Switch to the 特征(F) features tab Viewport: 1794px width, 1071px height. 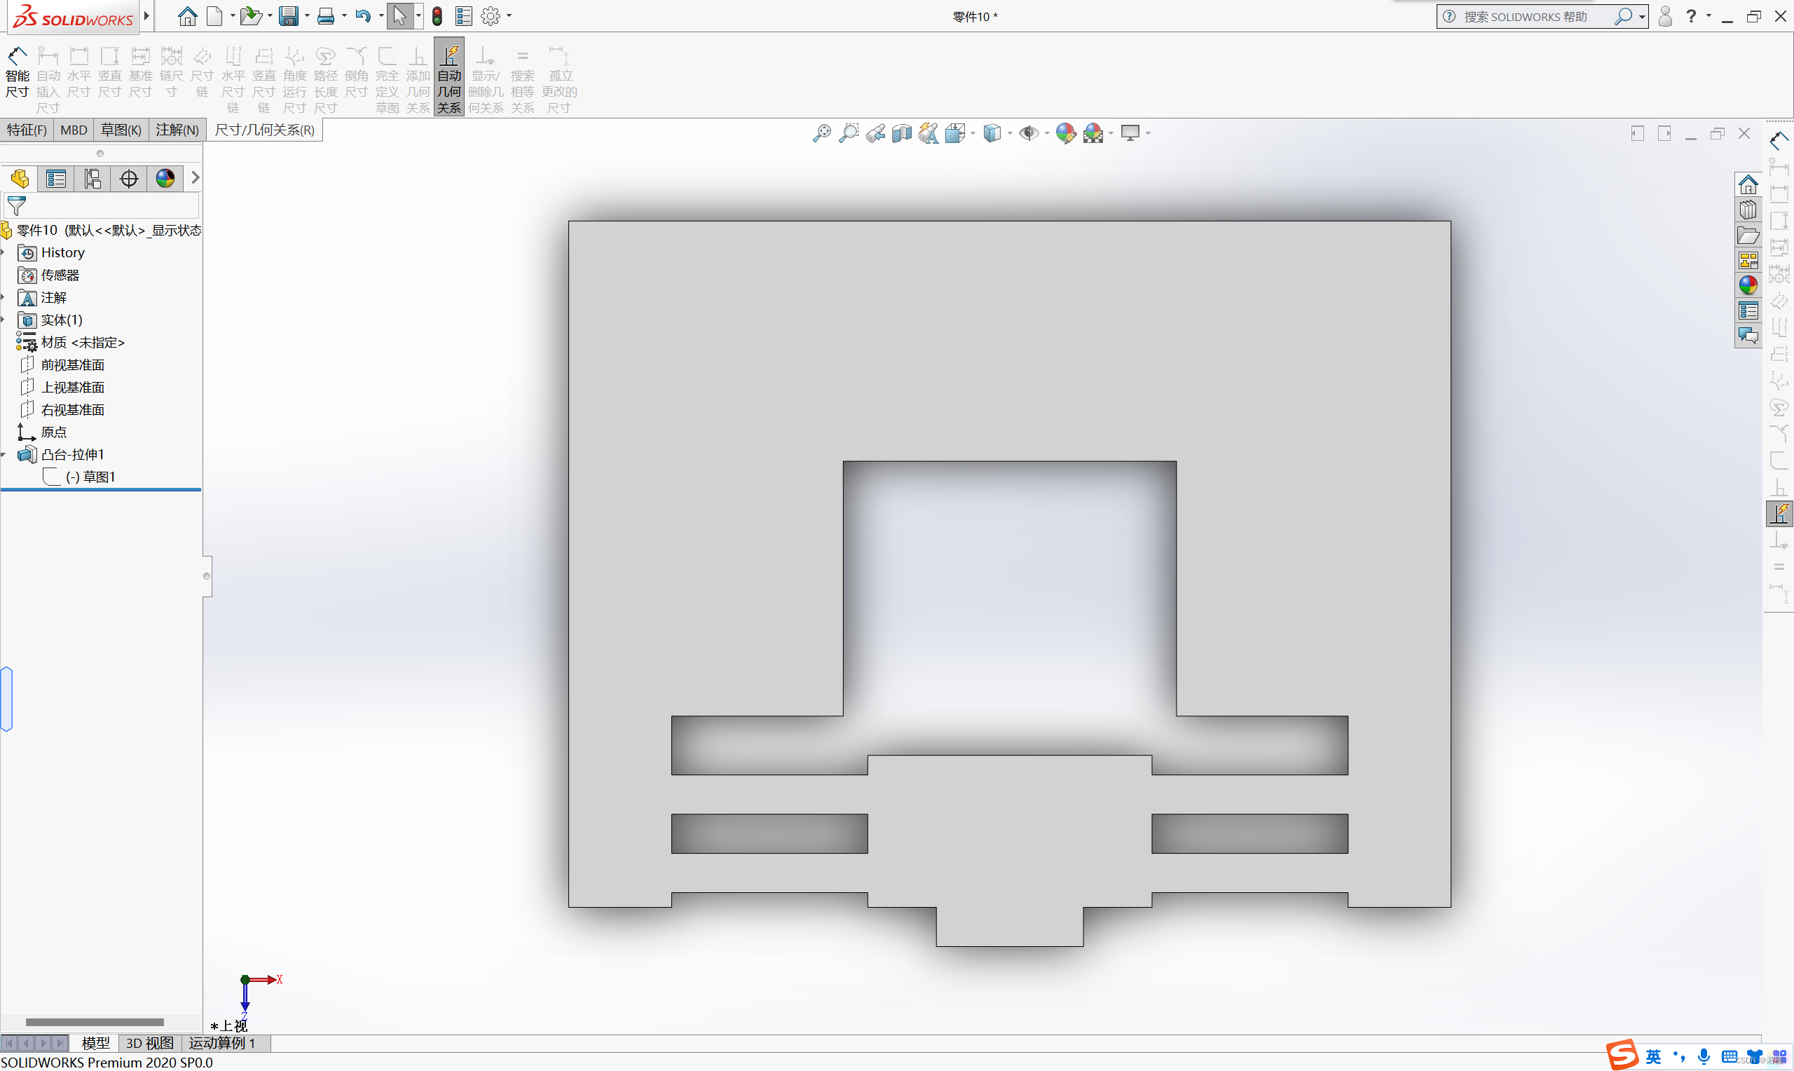pos(27,130)
